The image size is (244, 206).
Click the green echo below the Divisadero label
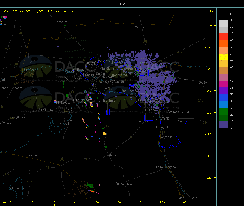(65, 25)
